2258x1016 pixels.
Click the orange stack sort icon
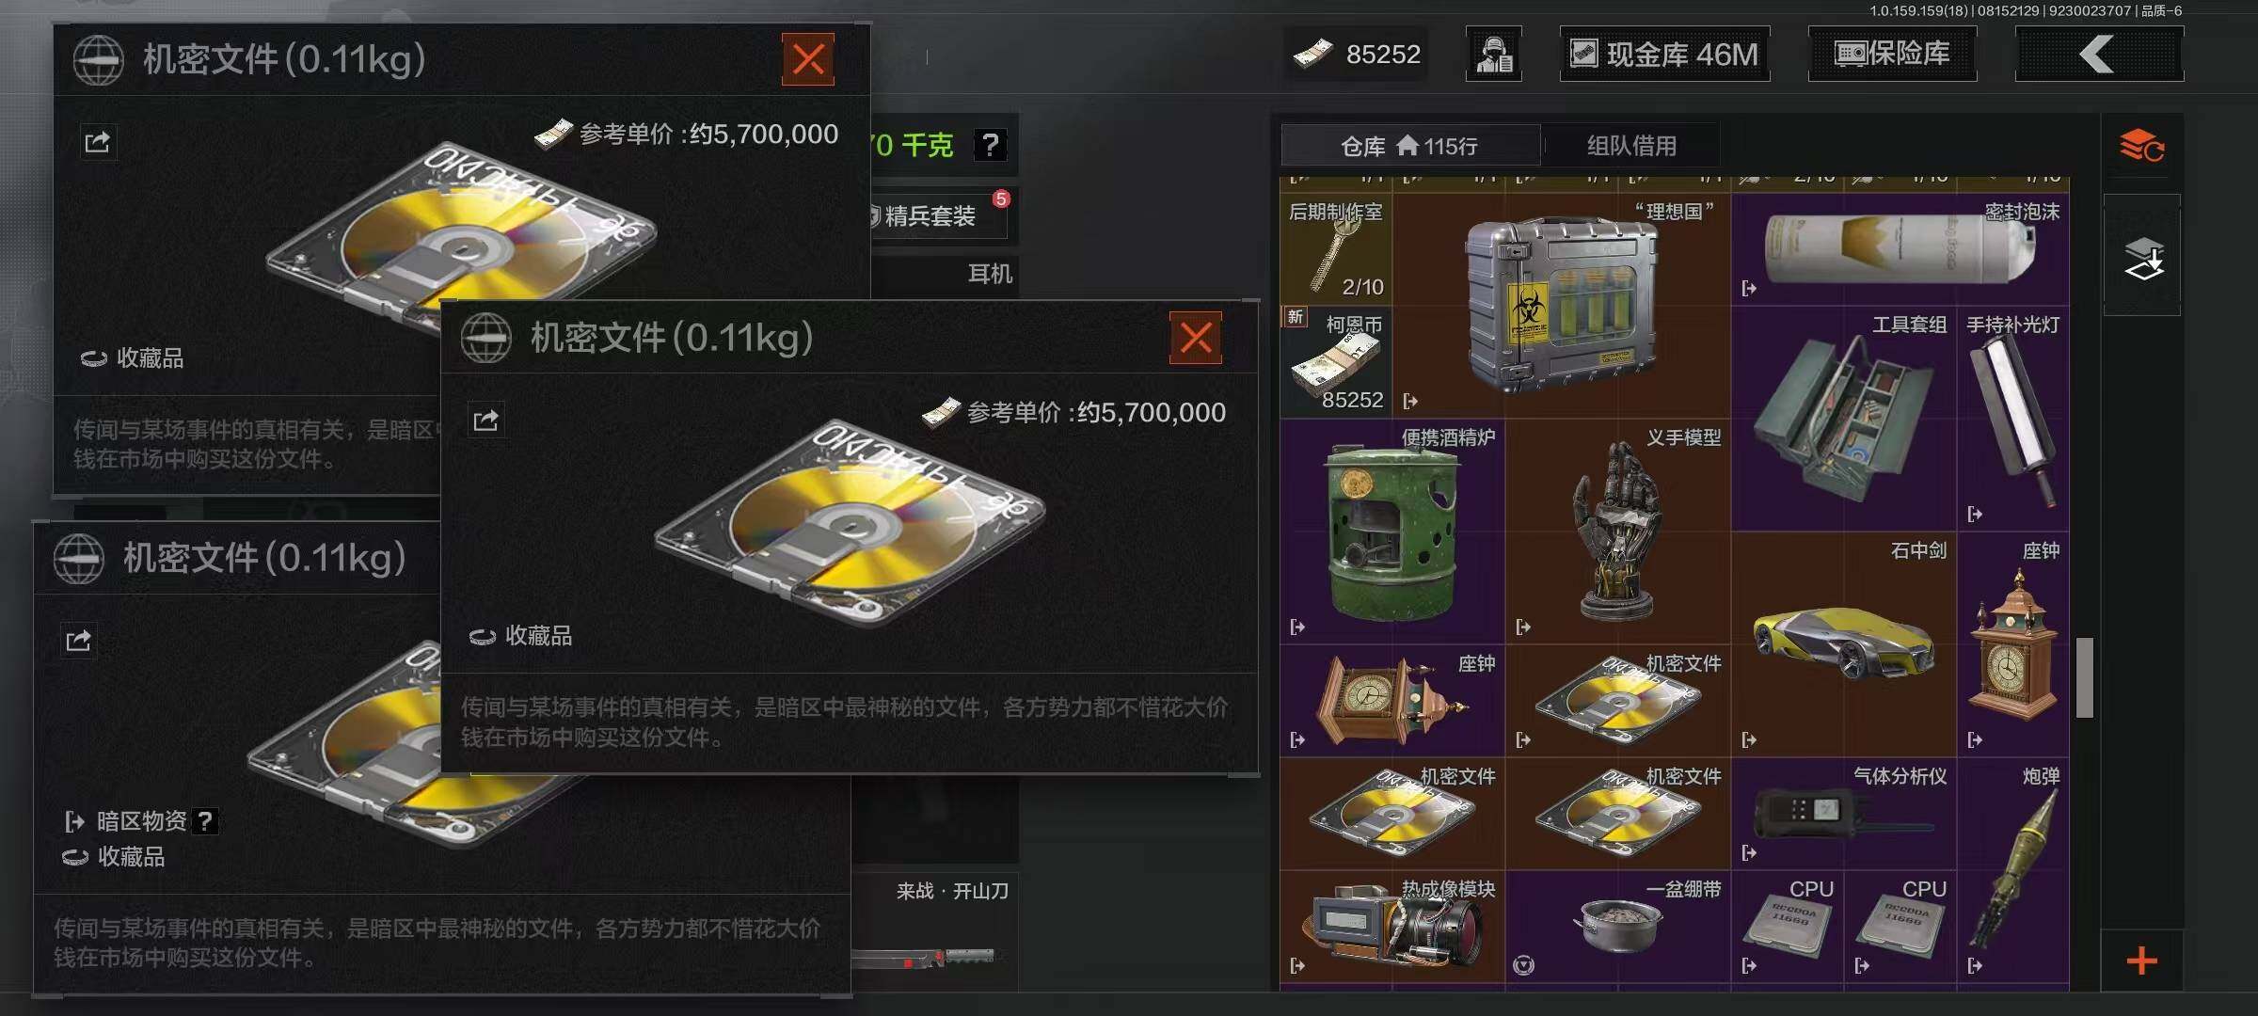[2142, 146]
